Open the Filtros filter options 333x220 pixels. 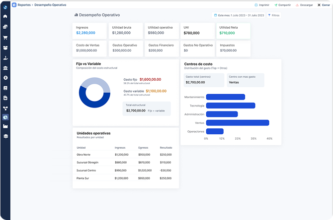274,15
